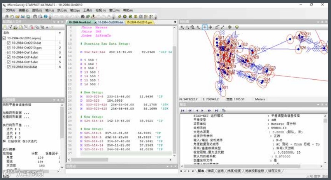Select the Pan four-arrow tool in plot

coord(210,27)
